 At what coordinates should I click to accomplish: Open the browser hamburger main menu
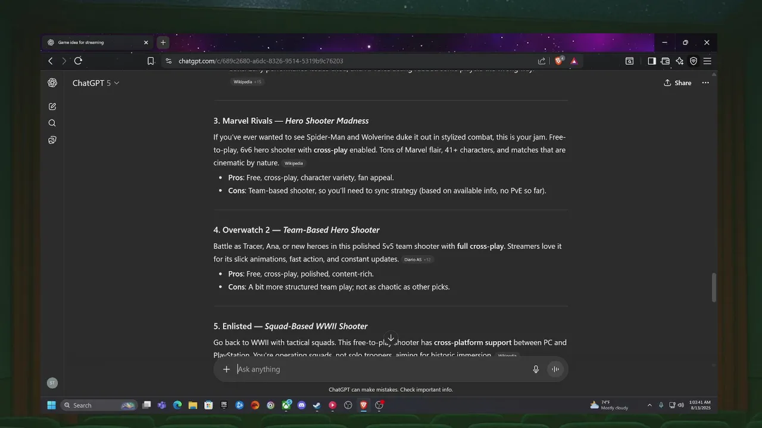(707, 61)
